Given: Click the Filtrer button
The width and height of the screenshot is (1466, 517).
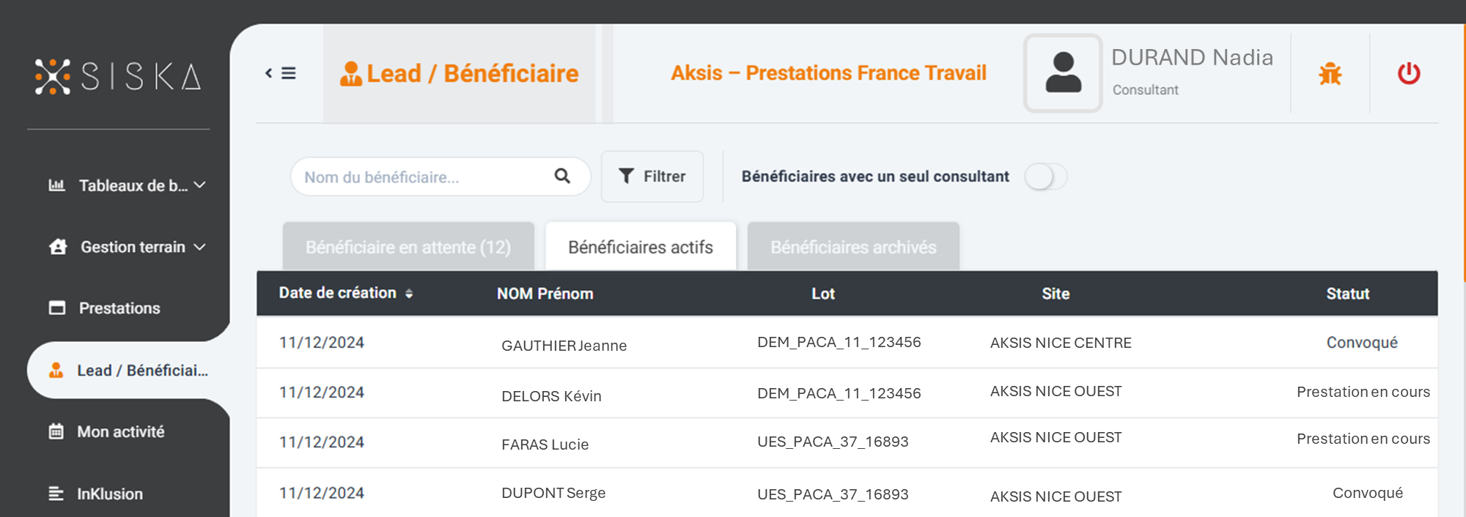Looking at the screenshot, I should (652, 176).
